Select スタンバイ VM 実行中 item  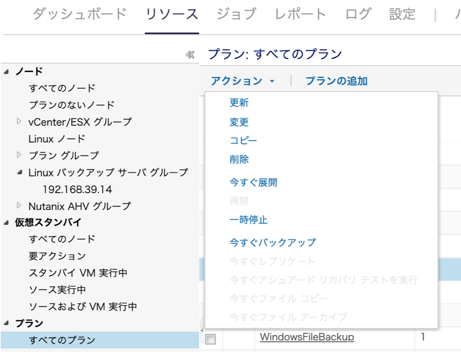[x=78, y=273]
